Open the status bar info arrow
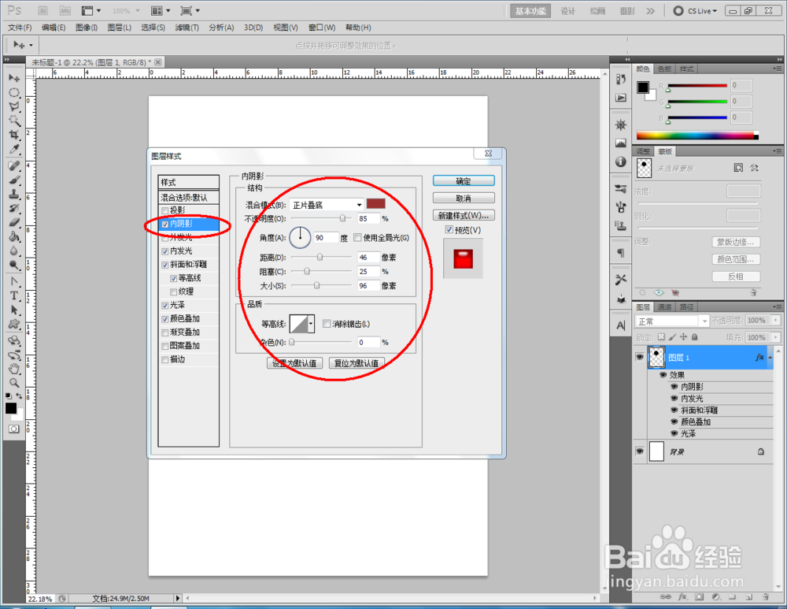787x609 pixels. pos(177,598)
